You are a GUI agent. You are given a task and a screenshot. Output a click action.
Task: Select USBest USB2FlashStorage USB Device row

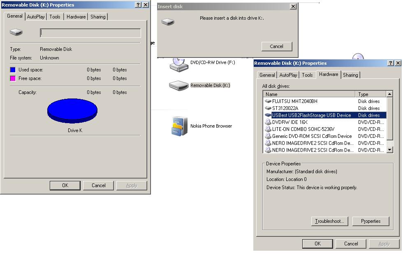[325, 115]
